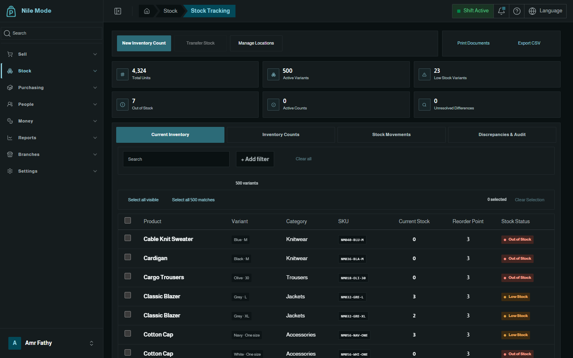Collapse the sidebar panel icon

click(118, 11)
